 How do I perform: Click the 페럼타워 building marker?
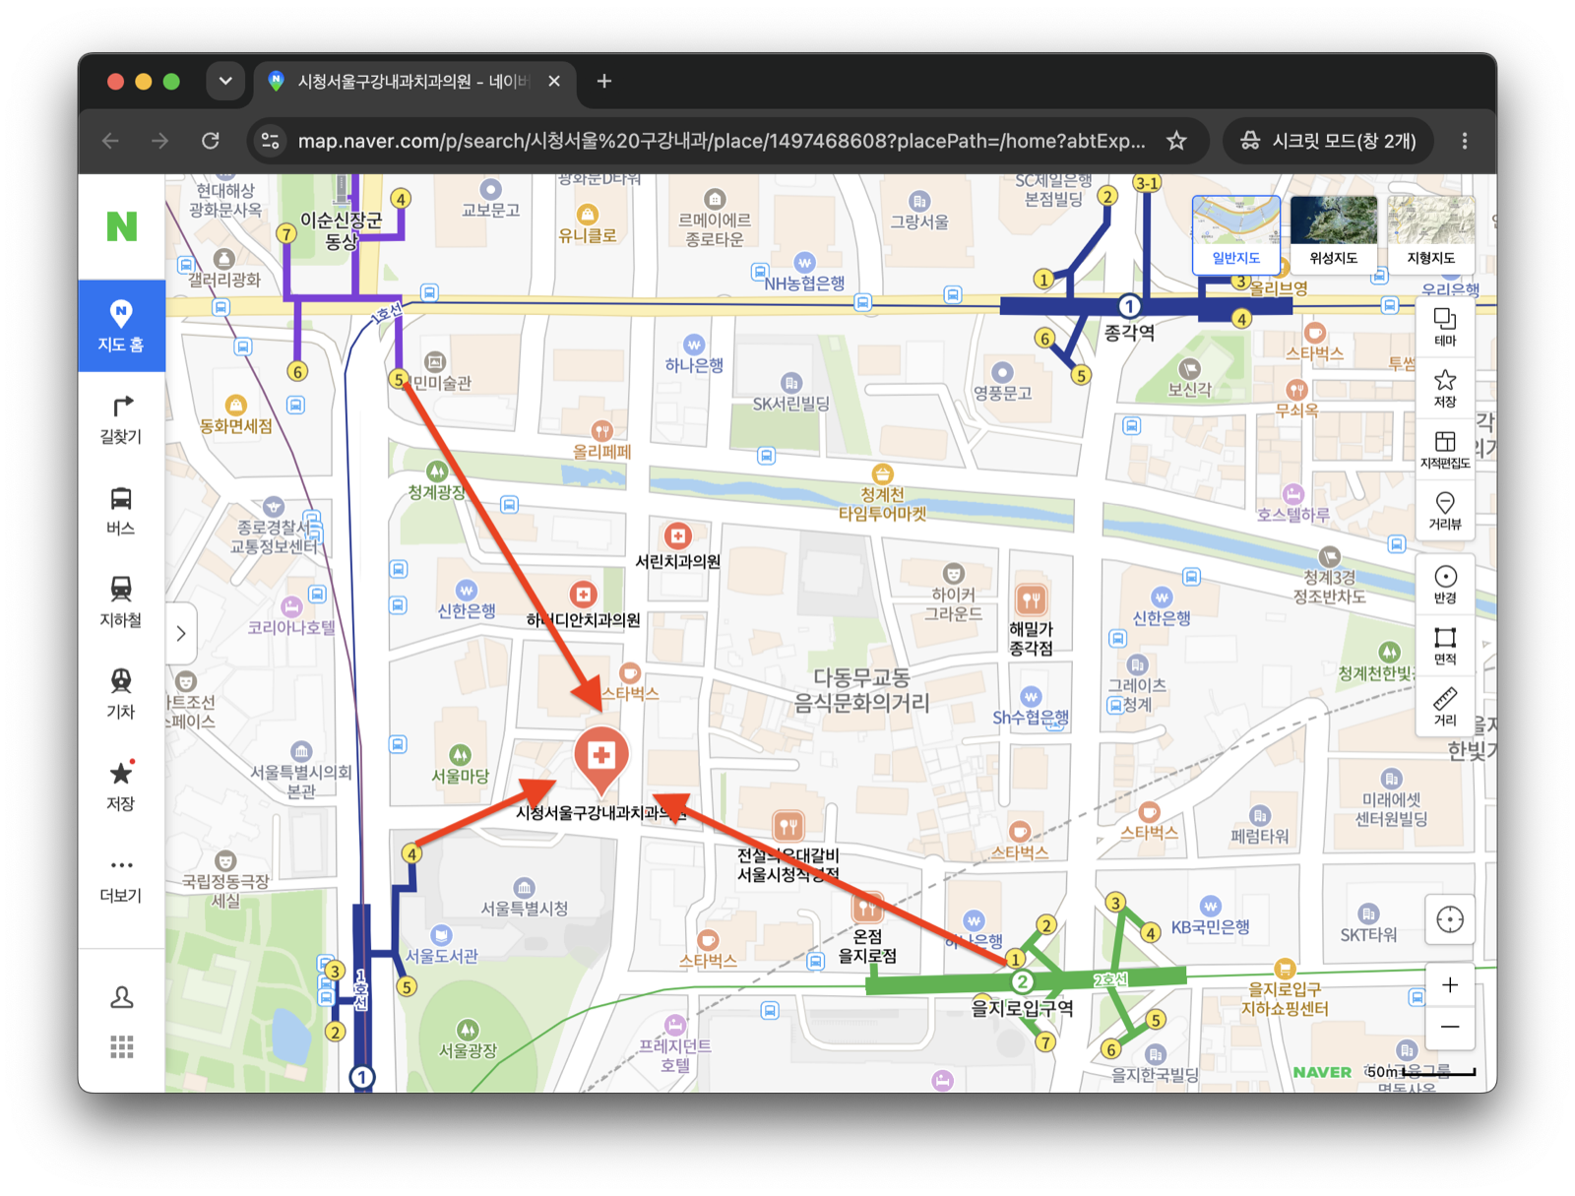tap(1259, 815)
